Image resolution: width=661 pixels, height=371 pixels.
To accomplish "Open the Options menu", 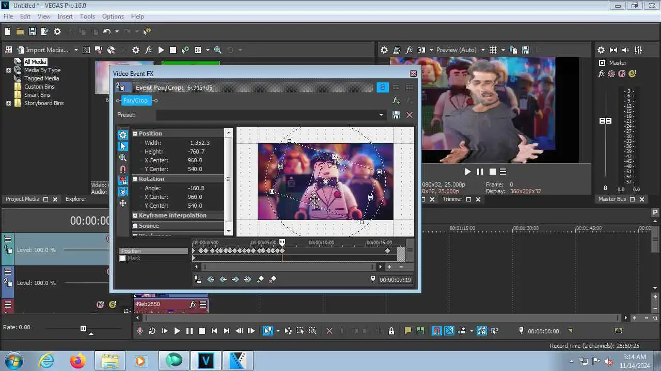I will pyautogui.click(x=113, y=16).
